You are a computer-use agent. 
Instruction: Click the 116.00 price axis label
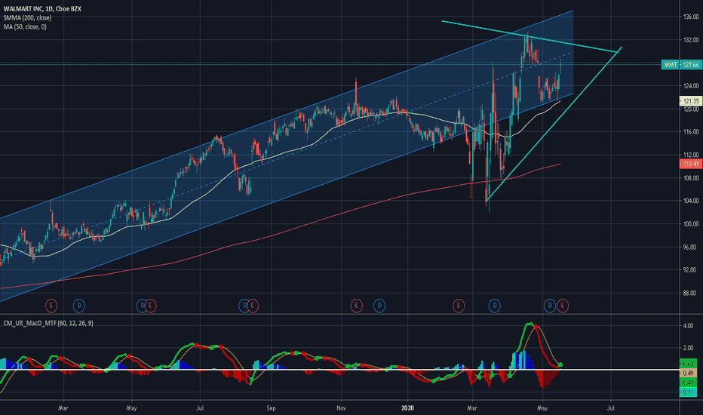click(691, 132)
